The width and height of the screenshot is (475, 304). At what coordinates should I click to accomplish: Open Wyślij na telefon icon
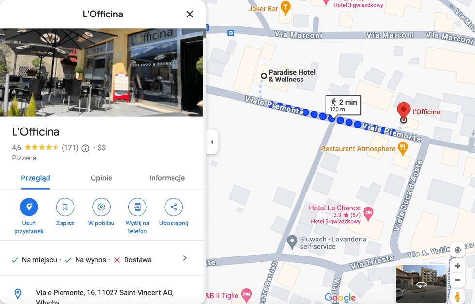click(x=137, y=207)
